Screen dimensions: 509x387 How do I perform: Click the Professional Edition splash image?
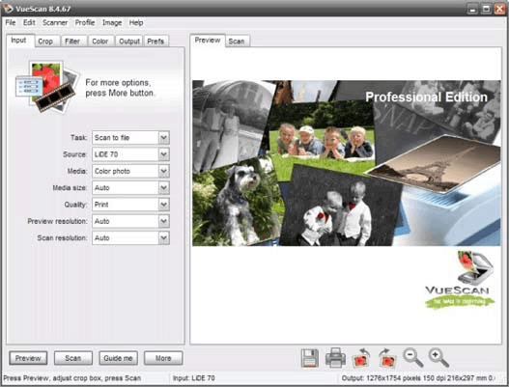coord(347,163)
